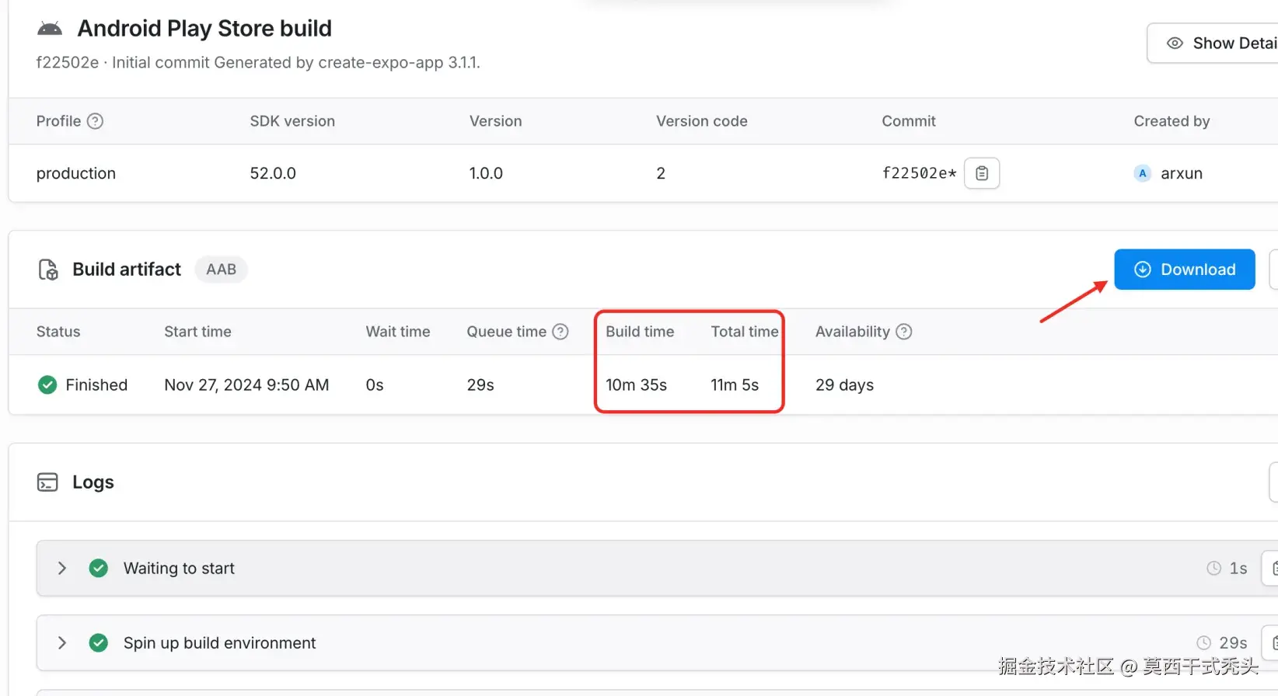Screen dimensions: 1278x696
Task: Expand the Spin up build environment chevron
Action: pyautogui.click(x=62, y=643)
